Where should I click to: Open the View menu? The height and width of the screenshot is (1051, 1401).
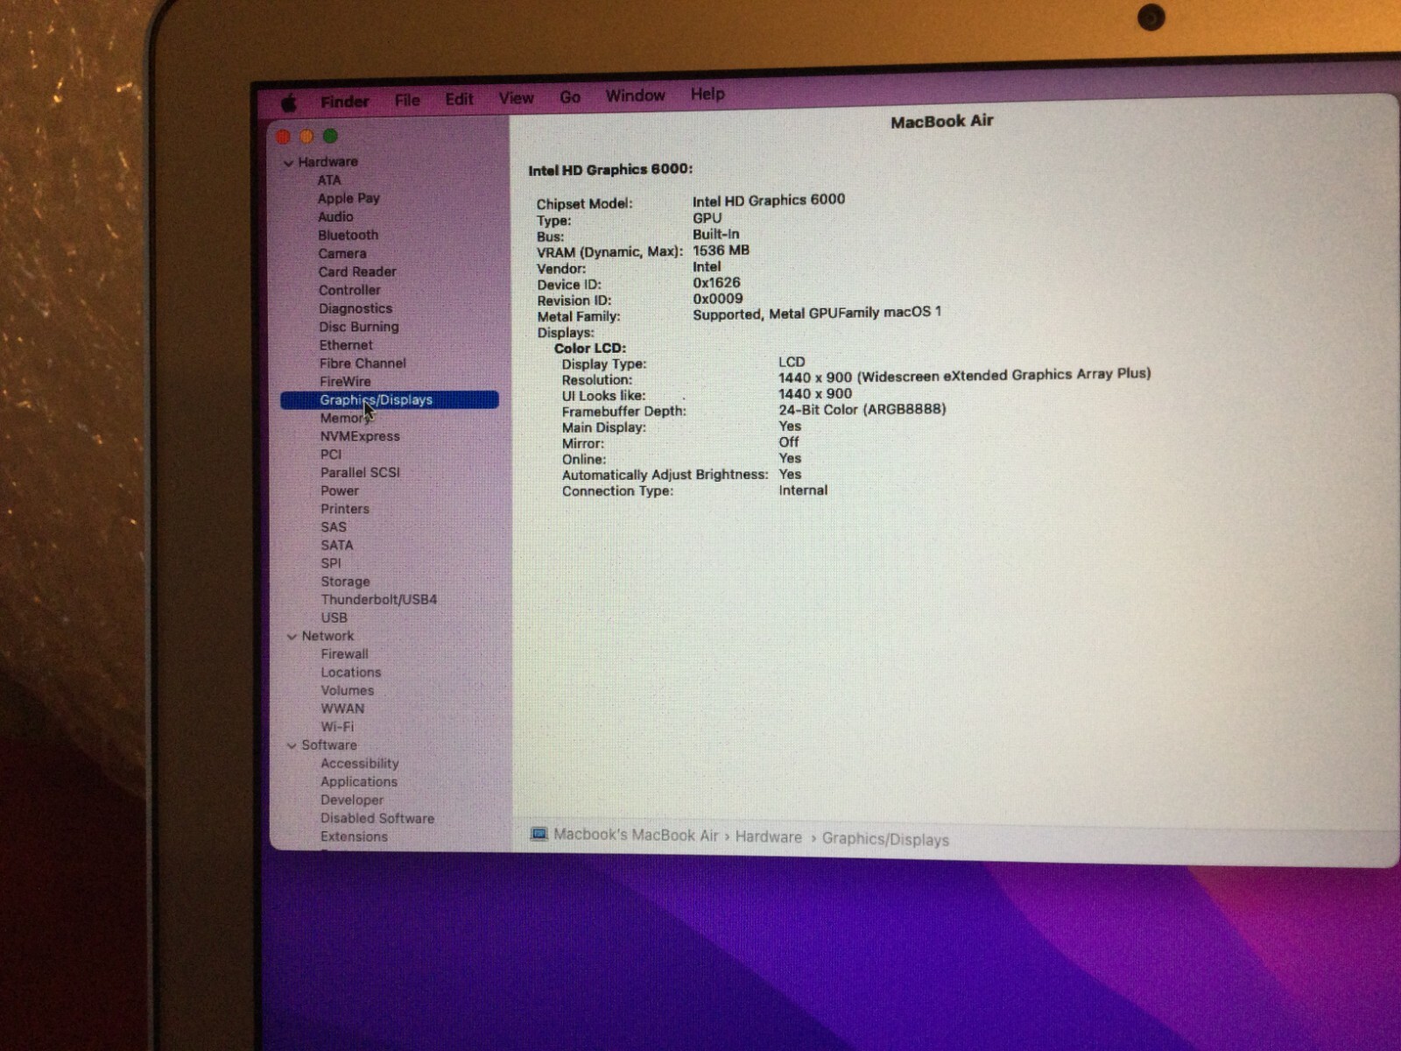pyautogui.click(x=516, y=98)
